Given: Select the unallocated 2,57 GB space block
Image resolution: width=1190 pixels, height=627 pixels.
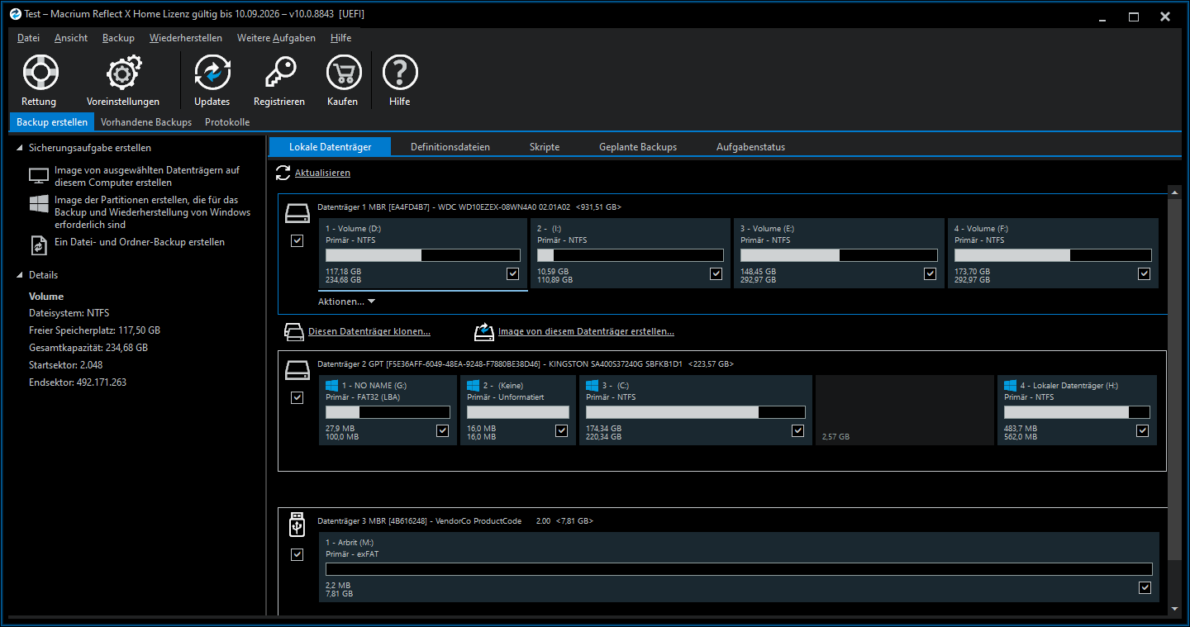Looking at the screenshot, I should (905, 411).
